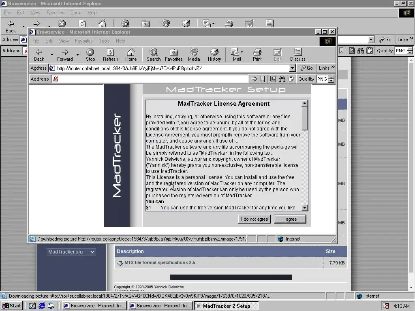Click the 'I do not agree' button

(x=255, y=219)
